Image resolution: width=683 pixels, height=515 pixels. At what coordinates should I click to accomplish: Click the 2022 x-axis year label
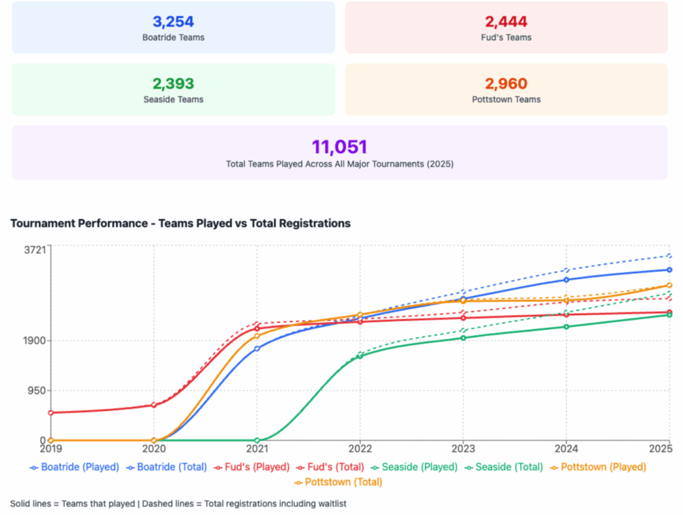[x=360, y=448]
